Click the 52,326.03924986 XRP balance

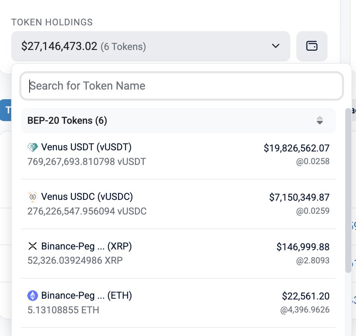[x=75, y=260]
